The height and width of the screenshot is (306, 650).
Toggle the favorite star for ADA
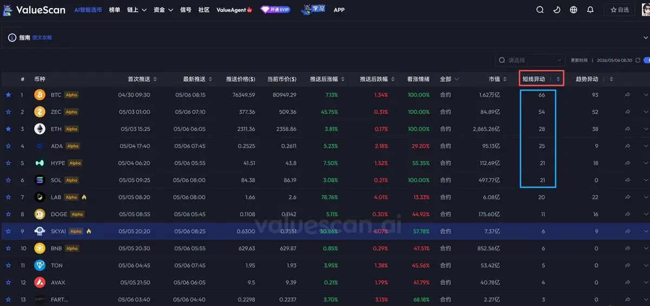point(8,146)
